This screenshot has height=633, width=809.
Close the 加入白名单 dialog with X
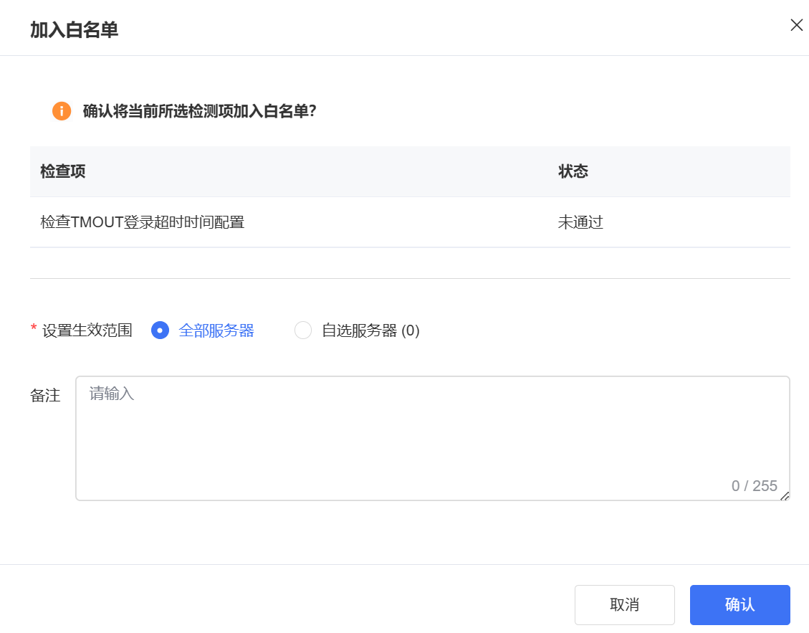tap(796, 25)
